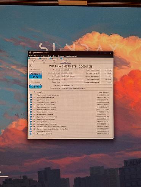Click the Техсостояние label
This screenshot has height=187, width=141.
(x=35, y=70)
